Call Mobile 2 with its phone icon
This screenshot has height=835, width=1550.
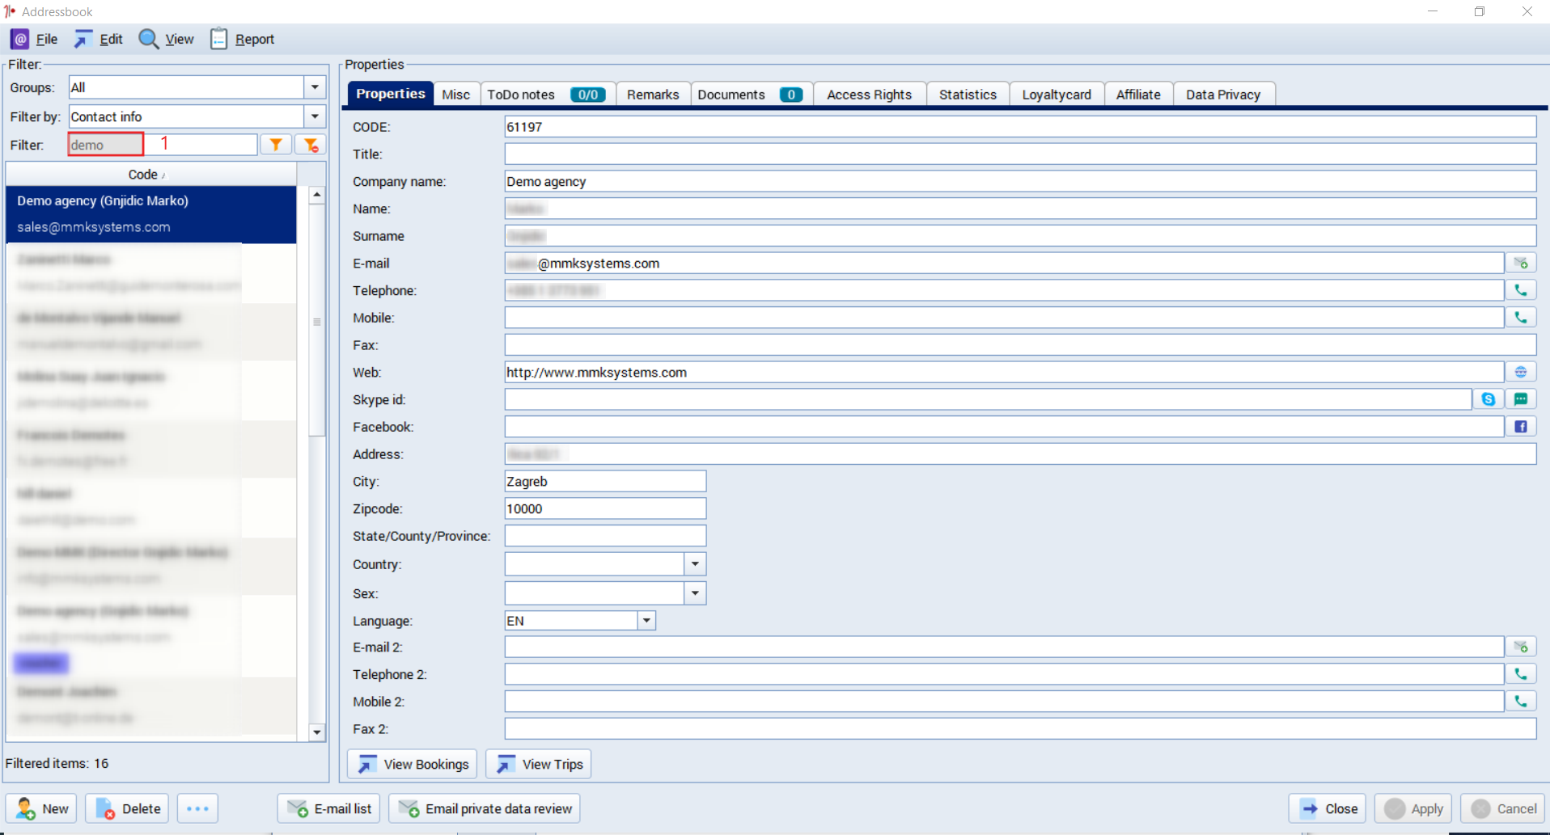[x=1521, y=702]
